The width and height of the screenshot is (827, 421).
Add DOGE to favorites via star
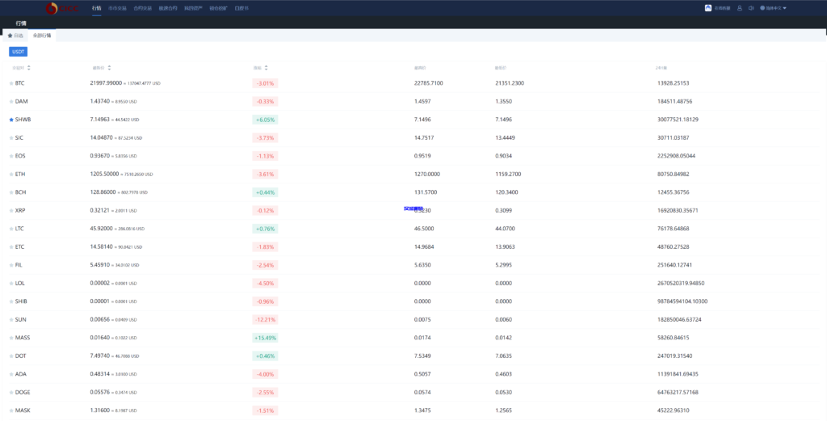coord(11,392)
